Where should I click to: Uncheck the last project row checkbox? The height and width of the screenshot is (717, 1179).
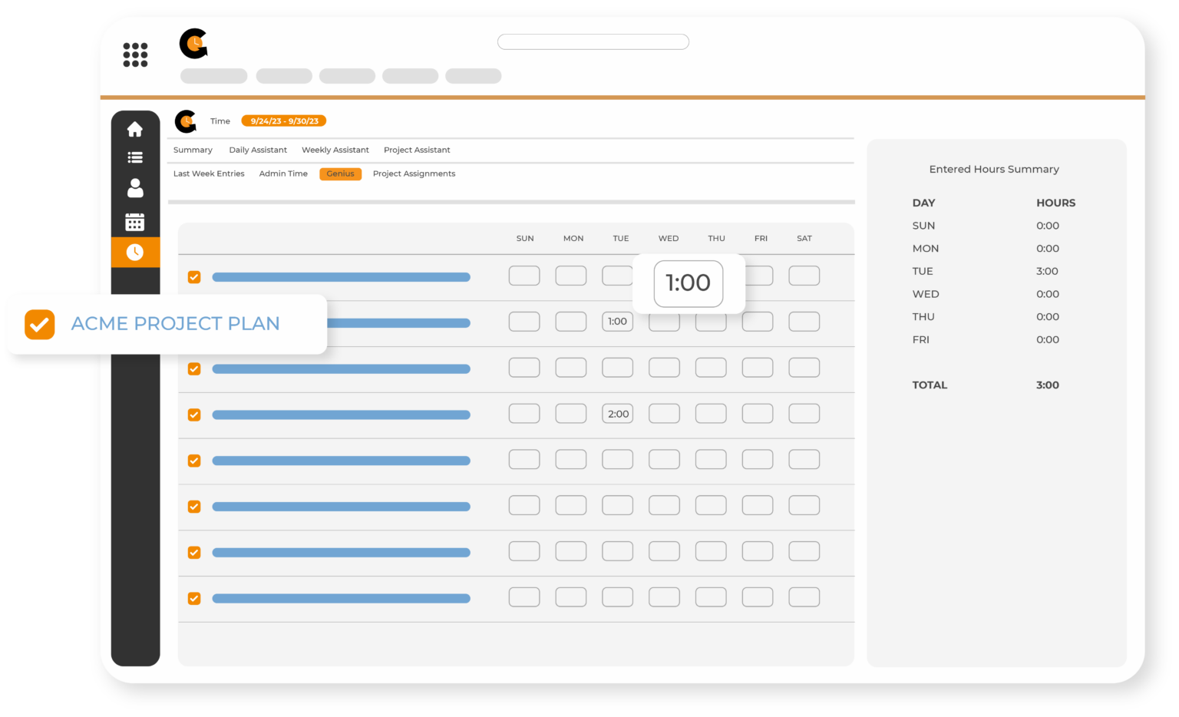(194, 598)
